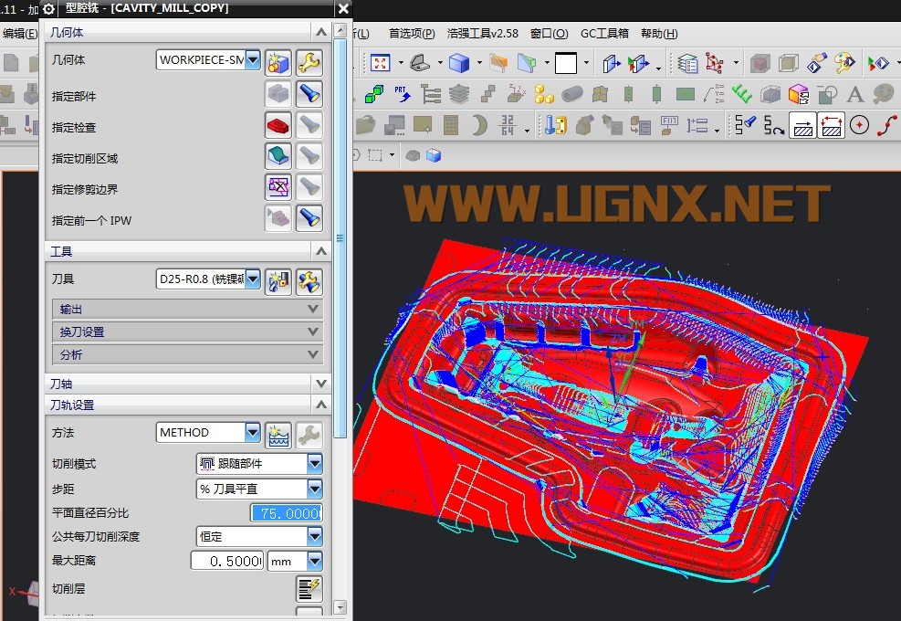Click the tool path flashlight display icon
Viewport: 901px width, 621px height.
point(745,125)
